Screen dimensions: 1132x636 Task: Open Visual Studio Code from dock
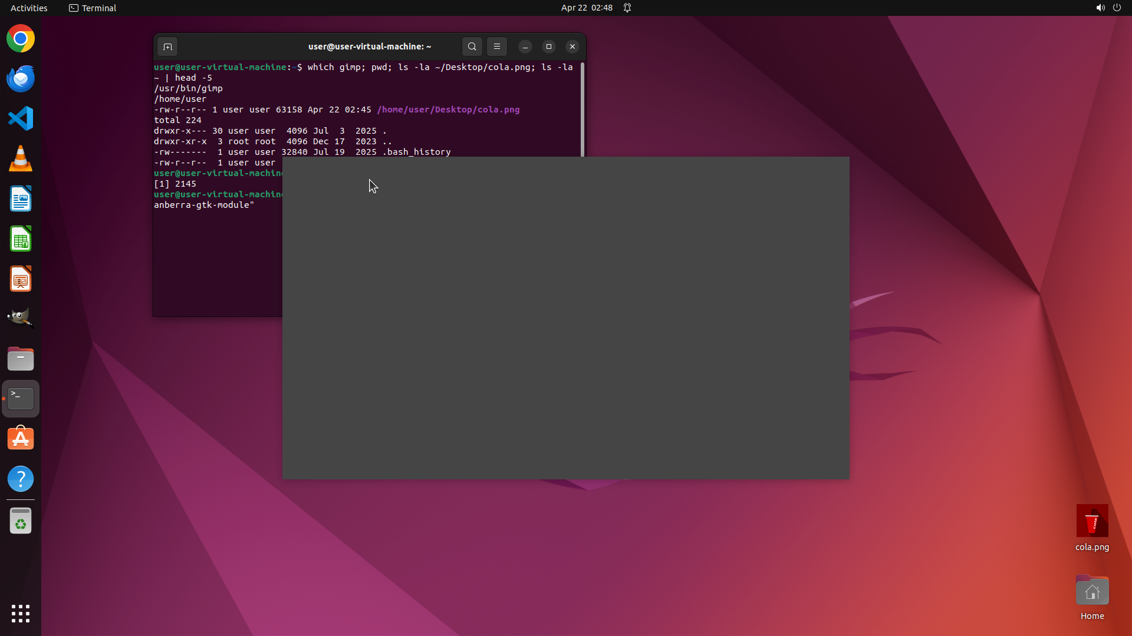[21, 119]
